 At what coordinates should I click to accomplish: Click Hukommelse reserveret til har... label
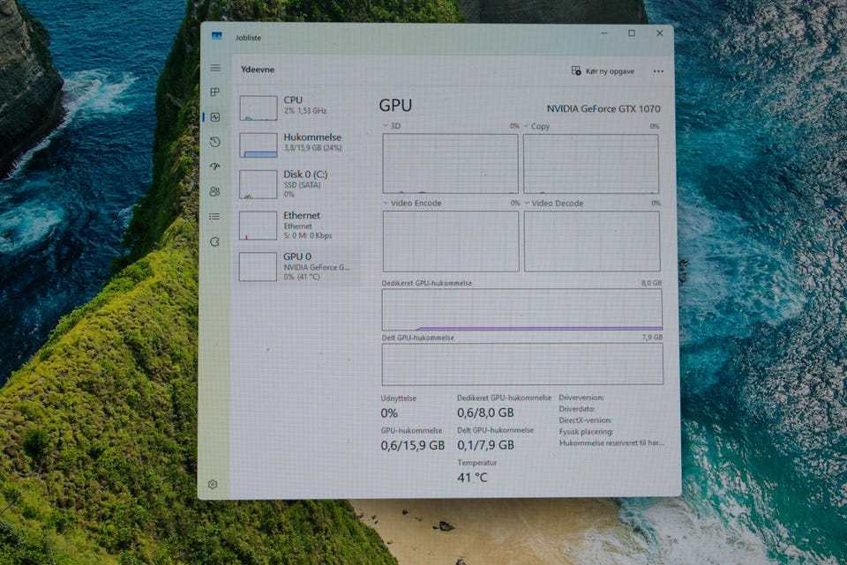point(612,443)
